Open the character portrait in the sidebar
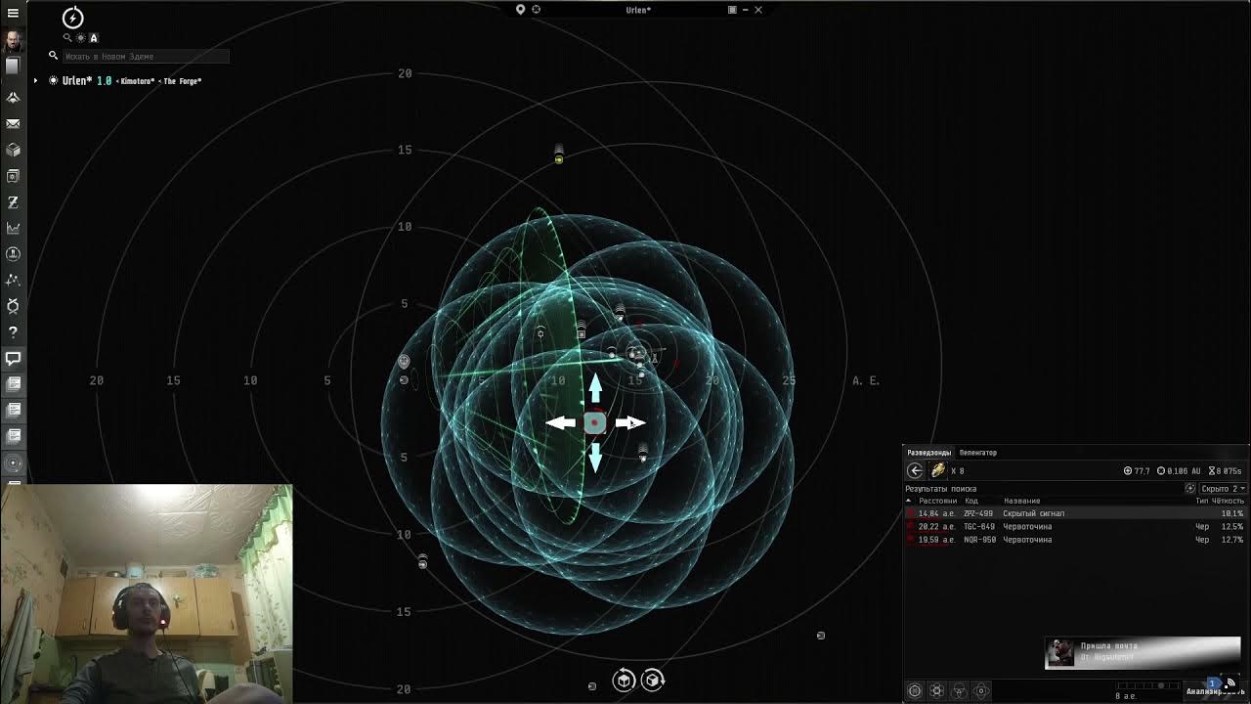 13,41
